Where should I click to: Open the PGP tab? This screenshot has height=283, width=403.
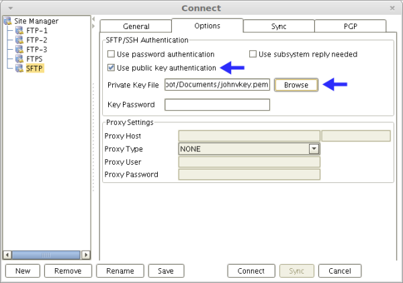(350, 26)
